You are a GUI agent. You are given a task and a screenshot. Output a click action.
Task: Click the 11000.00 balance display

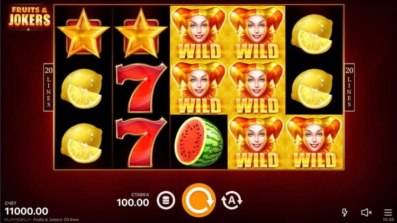coord(26,211)
